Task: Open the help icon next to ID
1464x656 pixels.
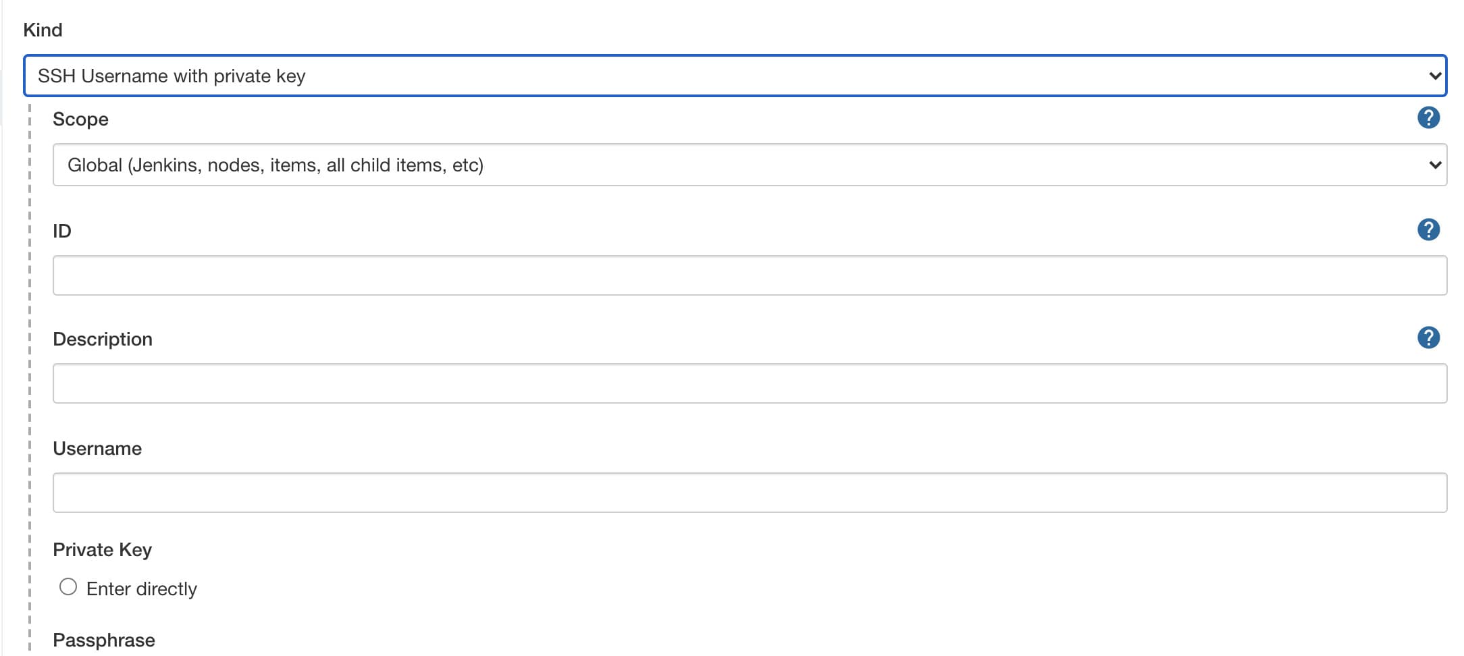Action: point(1428,230)
